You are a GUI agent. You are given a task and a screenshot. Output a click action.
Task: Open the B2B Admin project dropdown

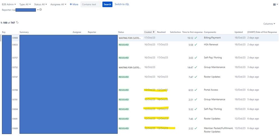coord(9,4)
